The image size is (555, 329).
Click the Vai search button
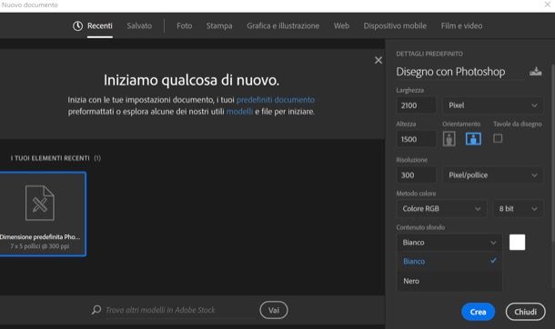coord(274,310)
